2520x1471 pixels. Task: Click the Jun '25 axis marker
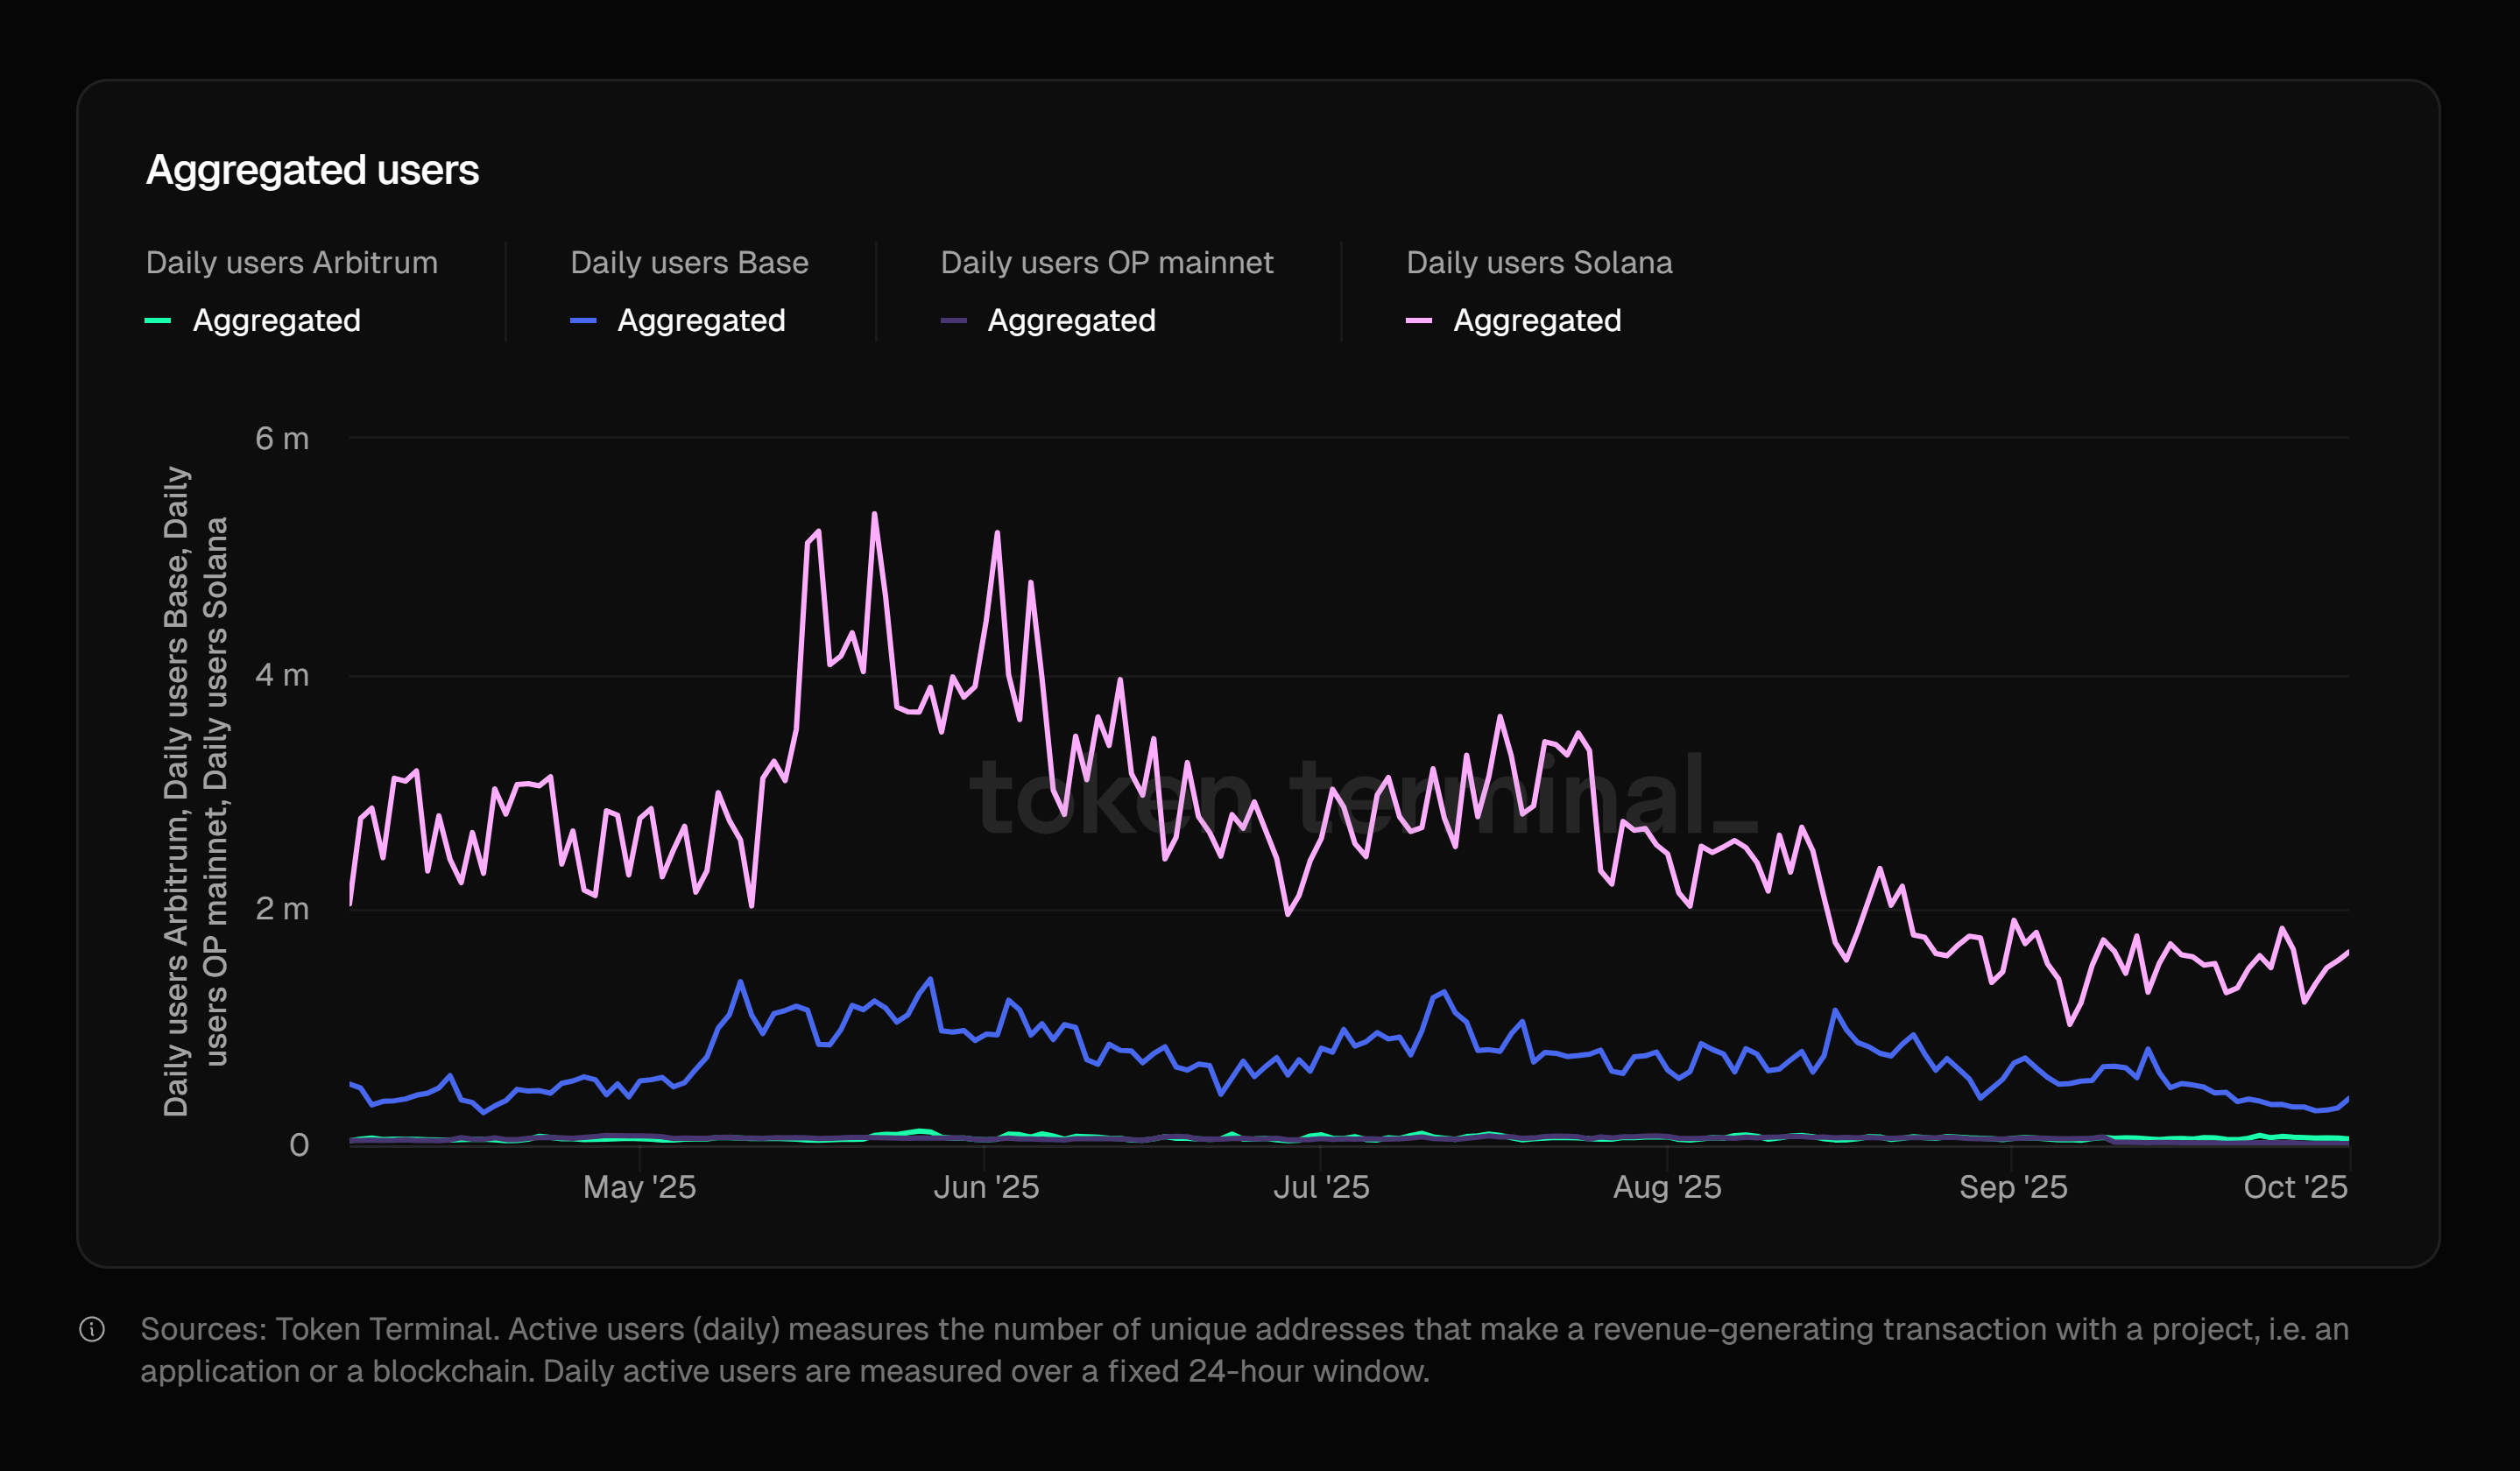[986, 1187]
